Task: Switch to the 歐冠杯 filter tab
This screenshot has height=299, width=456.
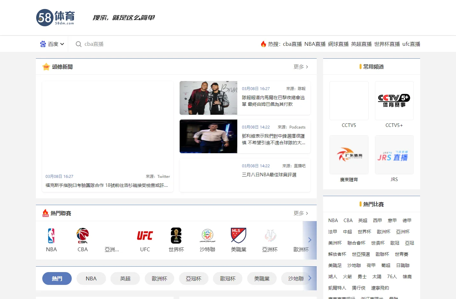Action: click(x=228, y=278)
